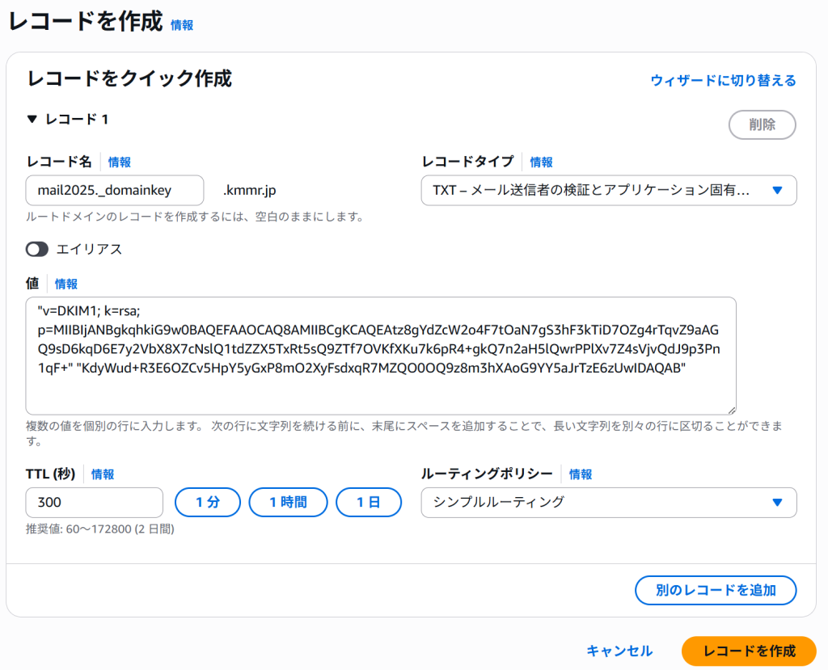Click the レコードを作成 orange button
This screenshot has width=828, height=670.
pyautogui.click(x=749, y=651)
